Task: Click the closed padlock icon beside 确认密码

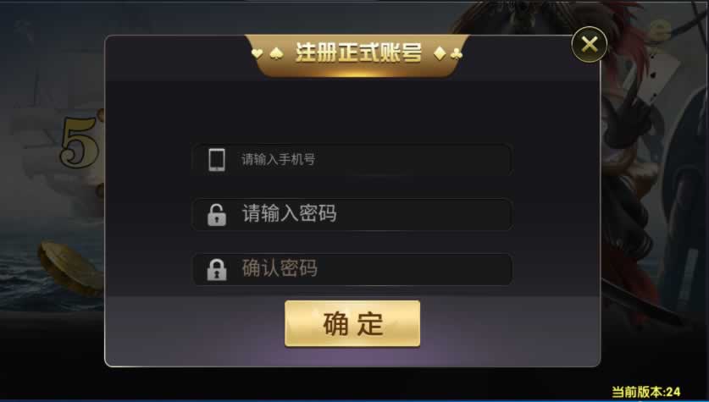Action: pyautogui.click(x=217, y=269)
